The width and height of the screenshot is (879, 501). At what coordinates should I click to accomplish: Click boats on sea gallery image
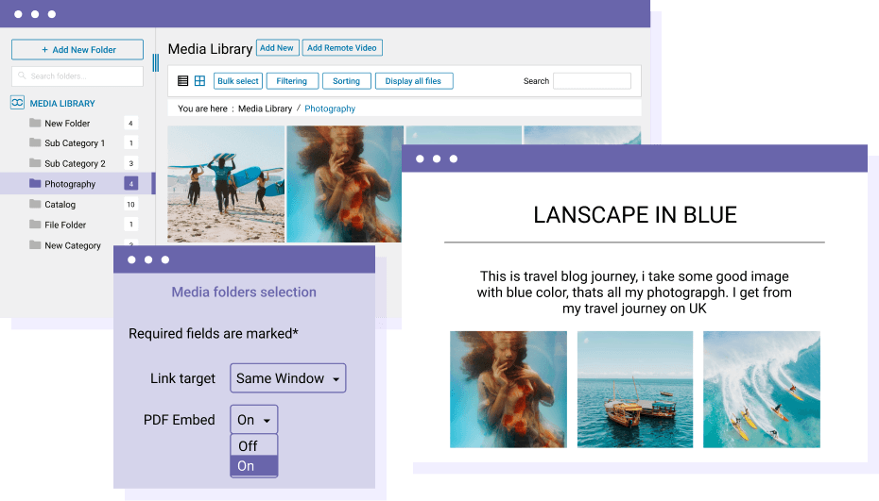(x=635, y=390)
